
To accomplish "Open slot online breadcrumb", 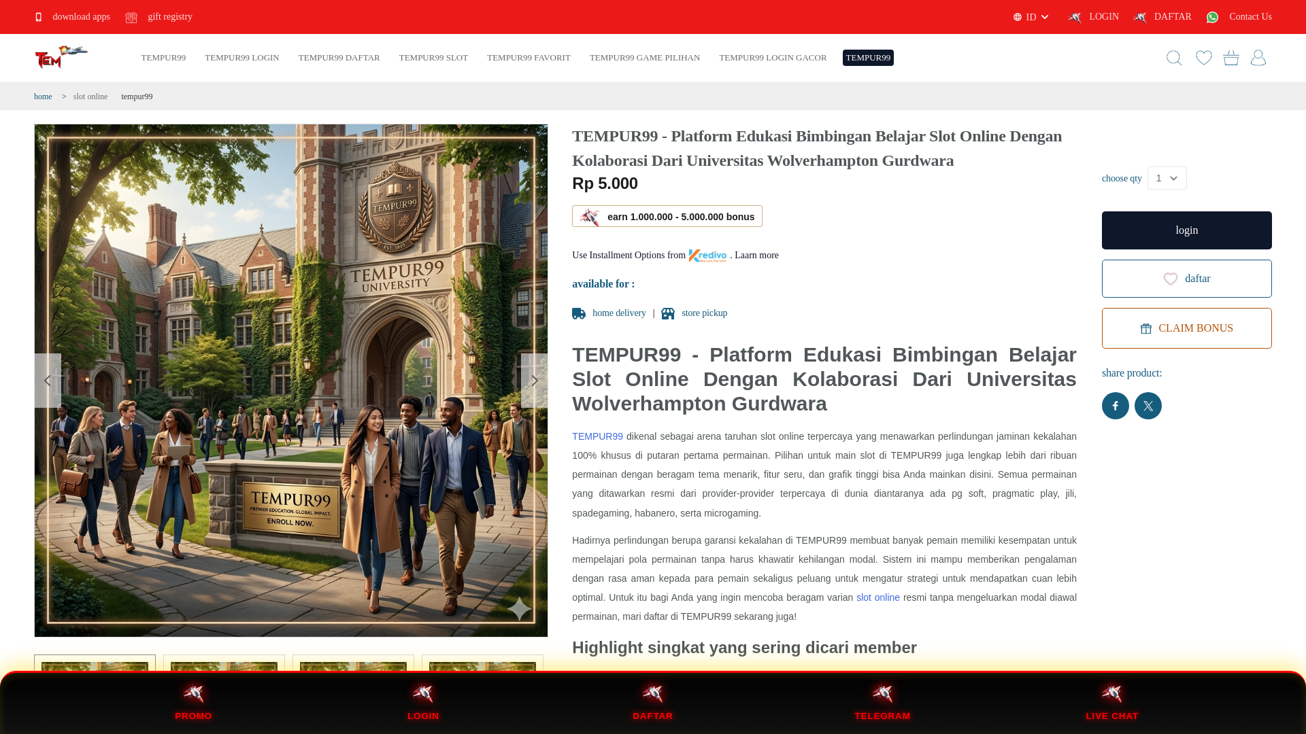I will [x=90, y=97].
